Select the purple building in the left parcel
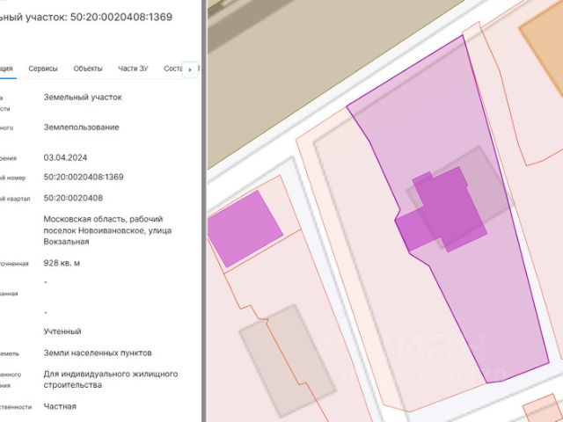The width and height of the screenshot is (563, 422). pos(245,229)
